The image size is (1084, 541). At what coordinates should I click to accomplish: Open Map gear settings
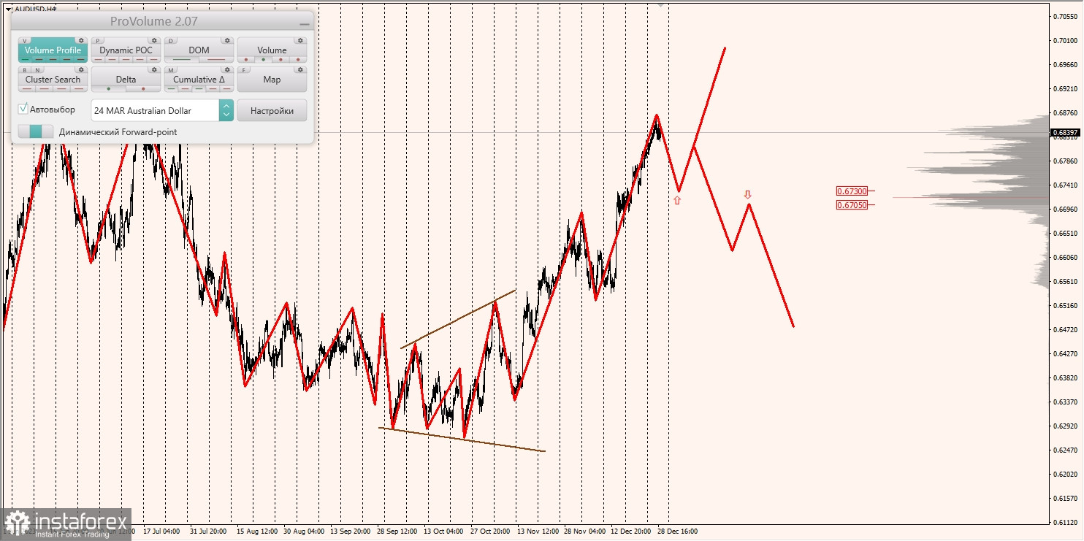coord(300,70)
